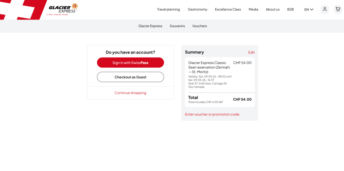Image resolution: width=344 pixels, height=171 pixels.
Task: Navigate to the B2B section
Action: click(290, 9)
